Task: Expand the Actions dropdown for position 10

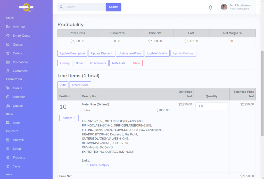Action: pyautogui.click(x=69, y=118)
